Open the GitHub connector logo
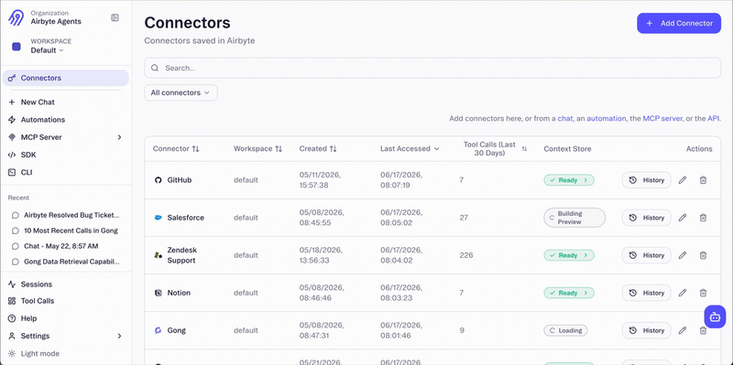The width and height of the screenshot is (733, 365). (158, 180)
